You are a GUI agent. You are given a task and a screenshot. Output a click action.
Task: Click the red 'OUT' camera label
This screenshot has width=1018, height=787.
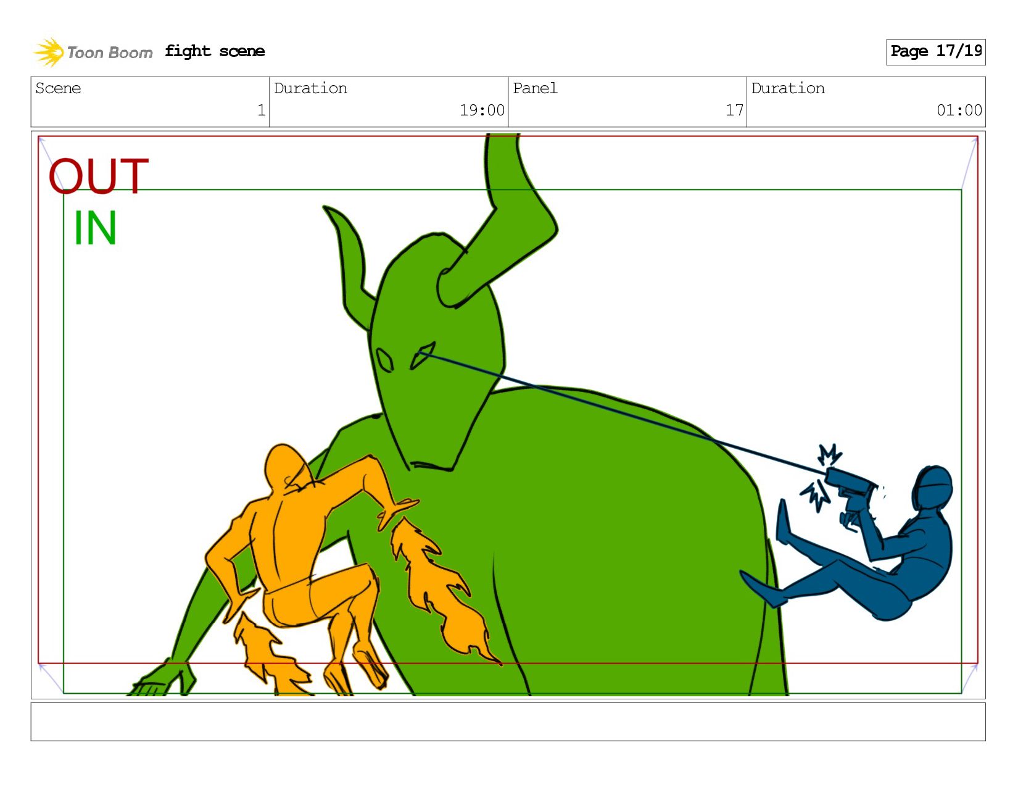click(99, 177)
